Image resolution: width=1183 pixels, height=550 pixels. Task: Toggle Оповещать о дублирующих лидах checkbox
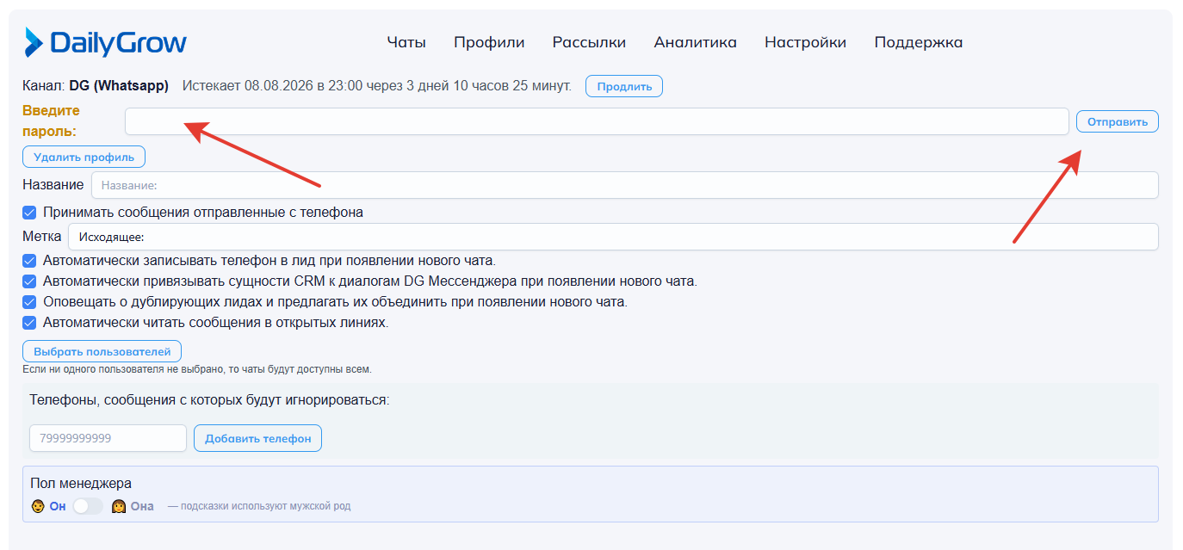pos(29,302)
